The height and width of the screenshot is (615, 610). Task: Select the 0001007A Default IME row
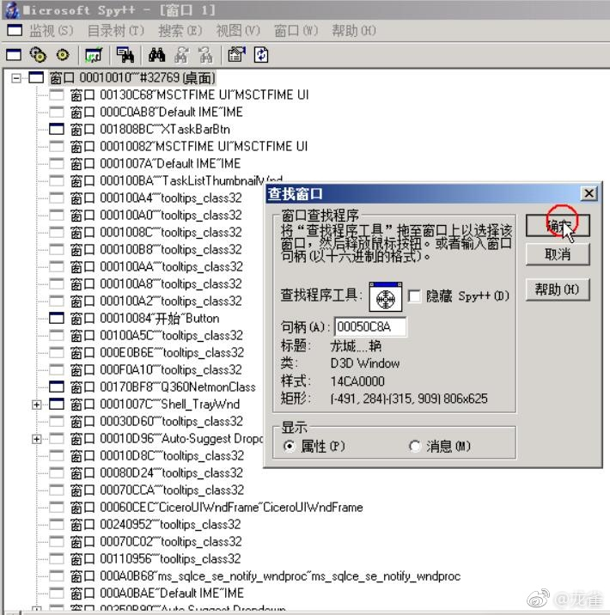click(156, 163)
